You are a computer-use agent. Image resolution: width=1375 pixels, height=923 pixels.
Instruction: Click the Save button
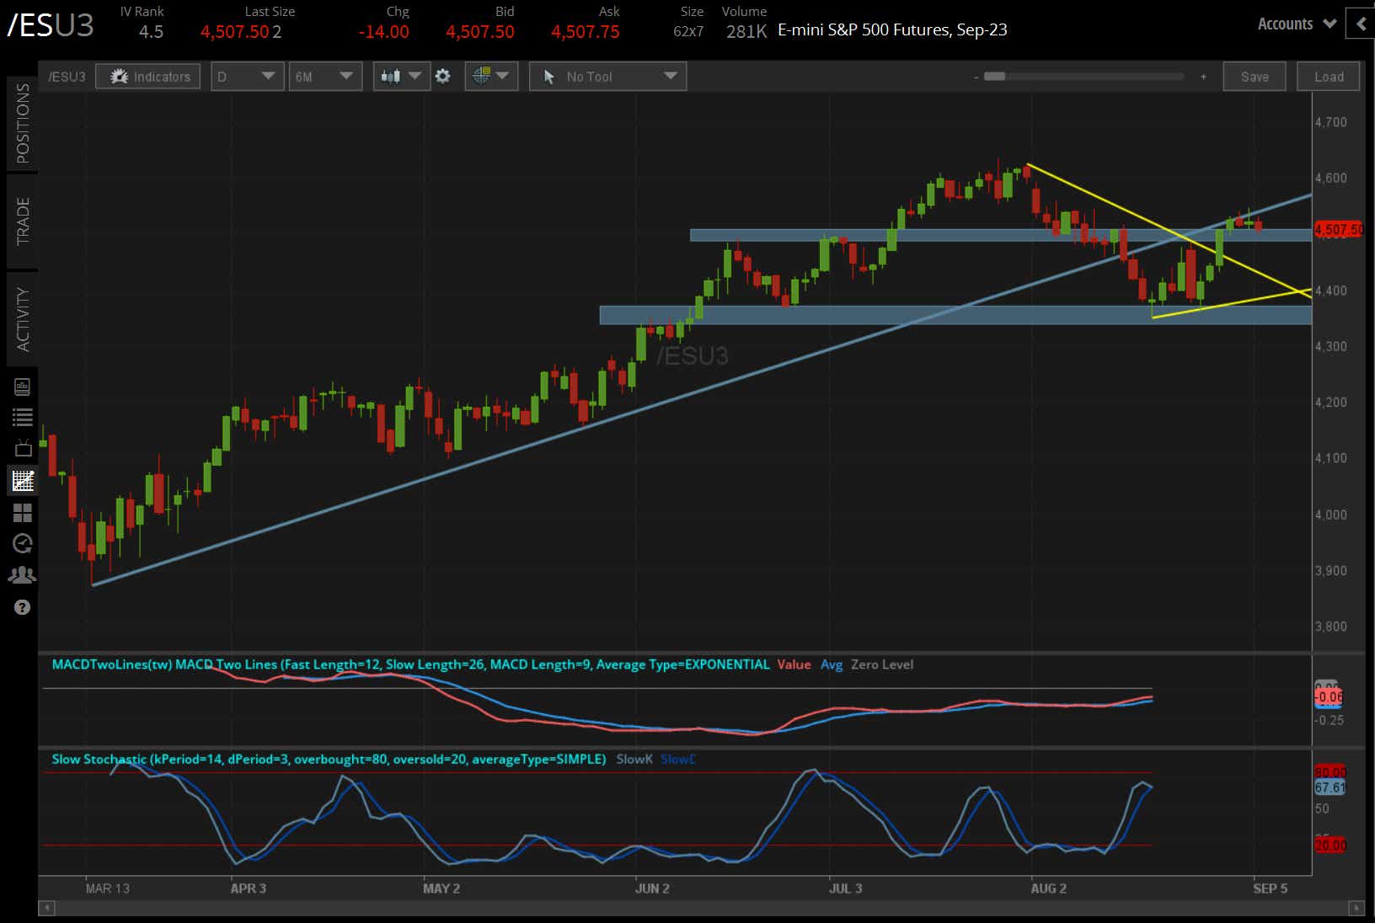(x=1255, y=77)
